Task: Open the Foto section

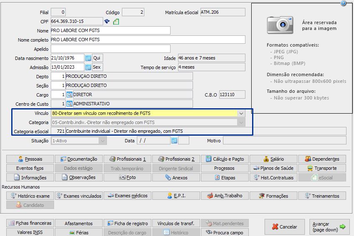Action: click(x=128, y=177)
